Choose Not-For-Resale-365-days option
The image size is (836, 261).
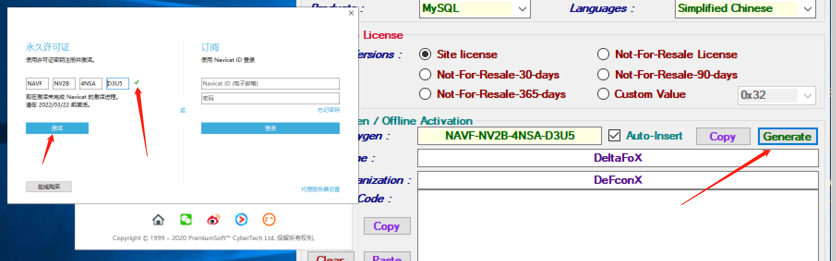tap(425, 94)
